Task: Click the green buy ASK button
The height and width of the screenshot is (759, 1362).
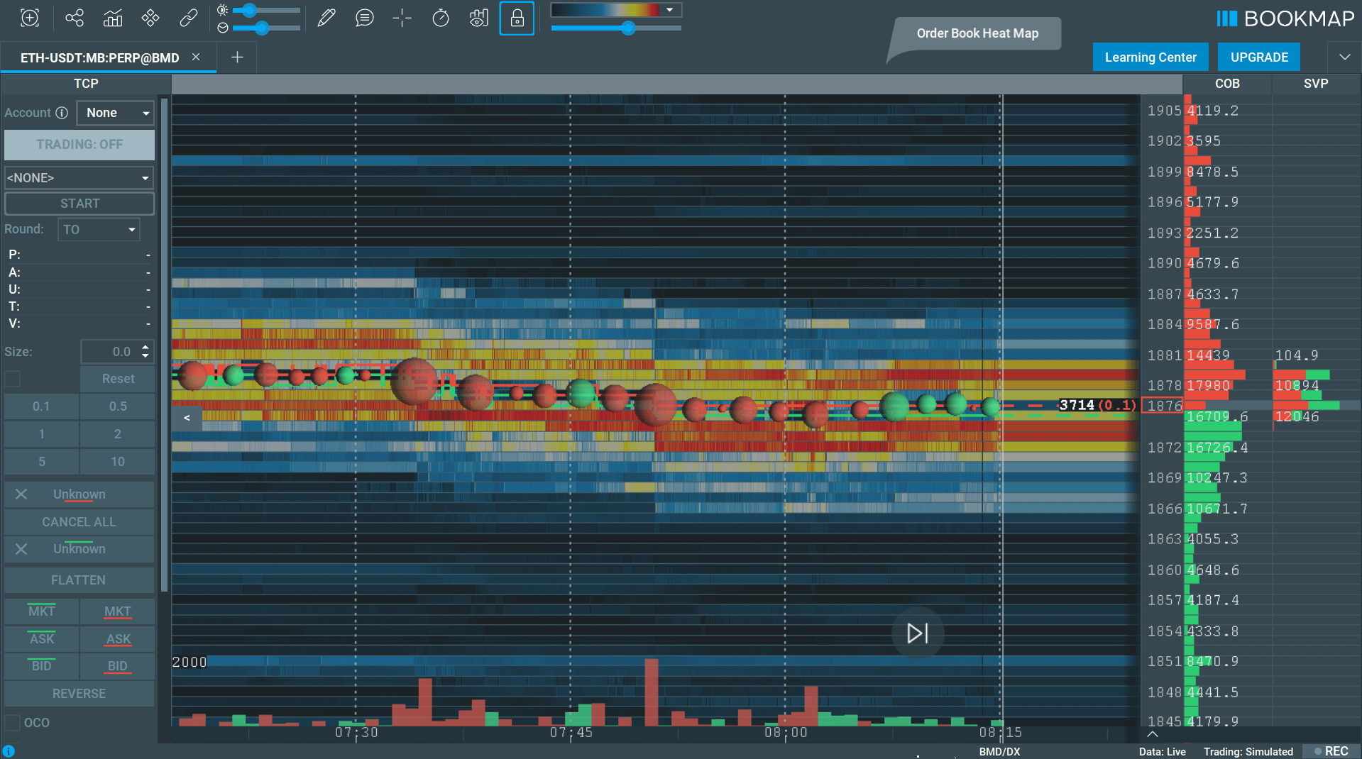Action: pos(41,639)
